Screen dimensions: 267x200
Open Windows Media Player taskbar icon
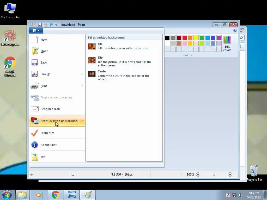pyautogui.click(x=39, y=195)
